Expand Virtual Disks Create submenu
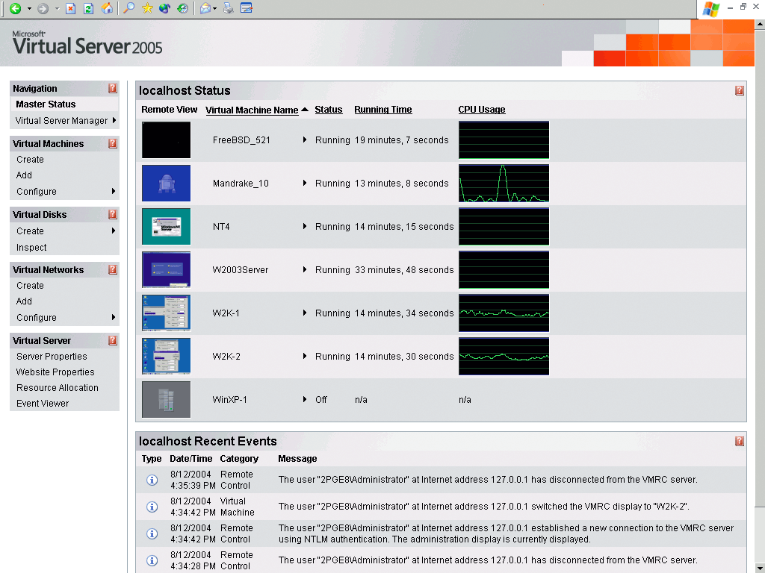The height and width of the screenshot is (573, 765). tap(114, 231)
